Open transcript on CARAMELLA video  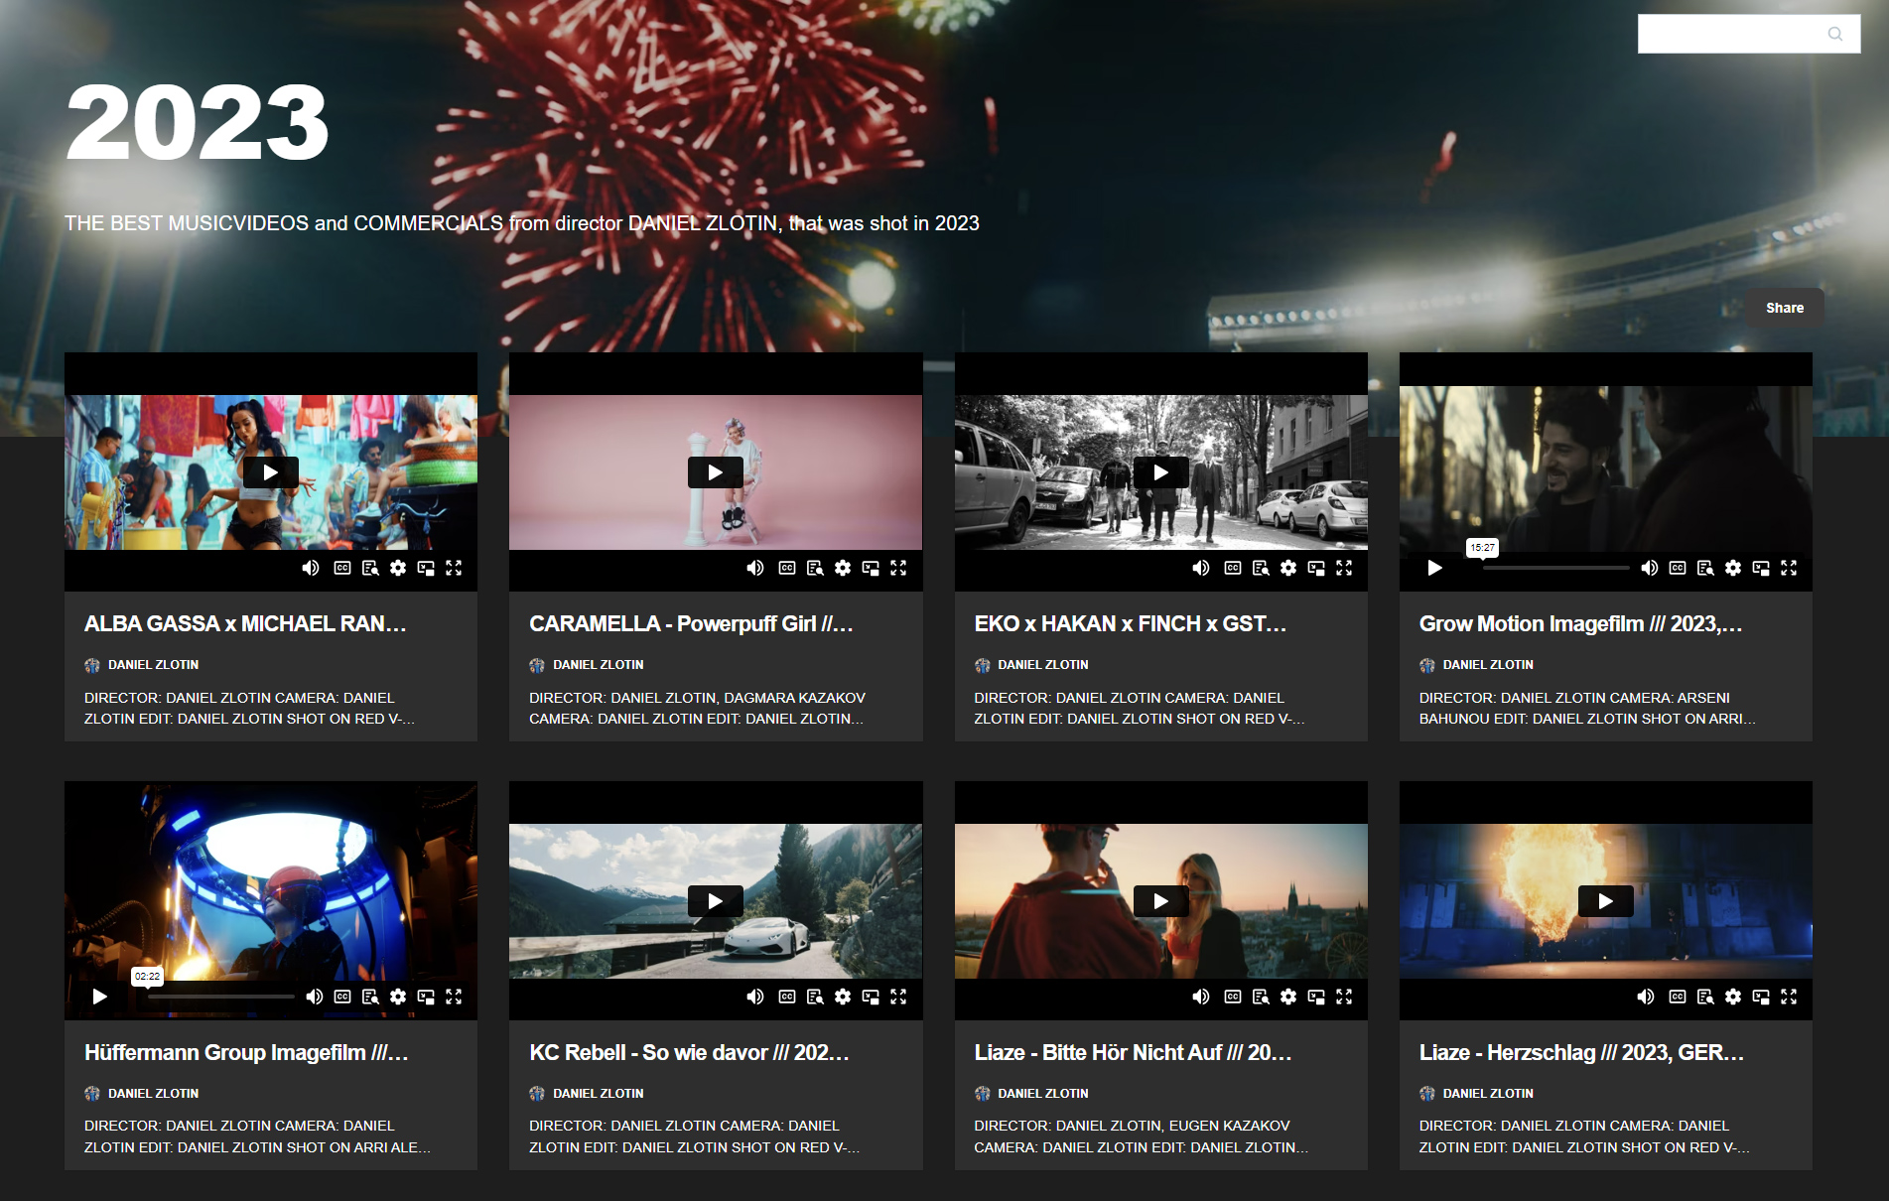coord(815,568)
